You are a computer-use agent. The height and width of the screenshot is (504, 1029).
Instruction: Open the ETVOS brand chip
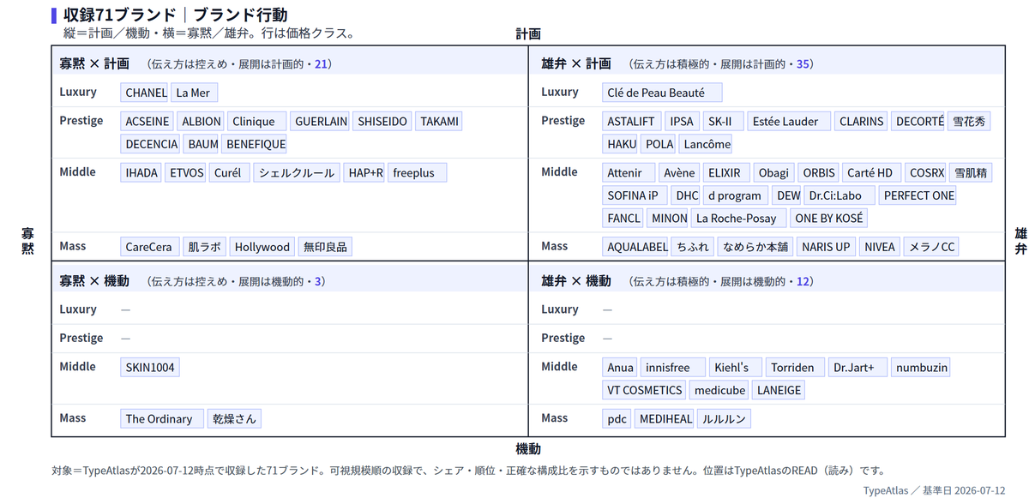coord(186,173)
